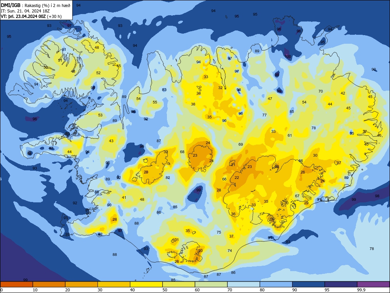This screenshot has height=293, width=390.
Task: Click the '80' legend label
Action: tap(262, 290)
